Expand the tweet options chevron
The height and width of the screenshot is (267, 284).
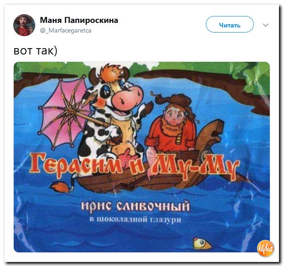(266, 25)
